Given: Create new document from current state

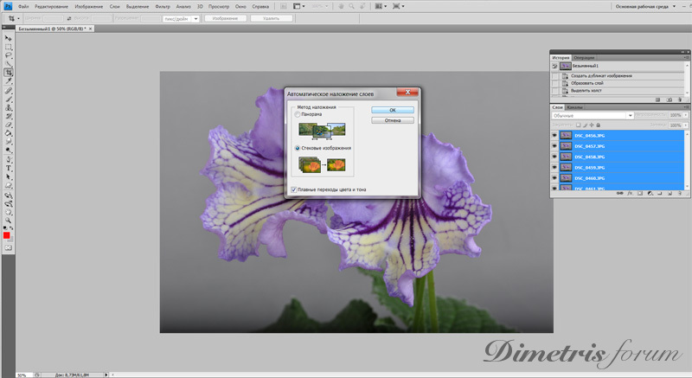Looking at the screenshot, I should [x=658, y=99].
